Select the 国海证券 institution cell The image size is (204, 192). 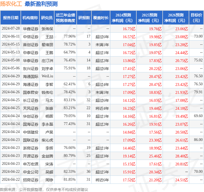point(31,124)
